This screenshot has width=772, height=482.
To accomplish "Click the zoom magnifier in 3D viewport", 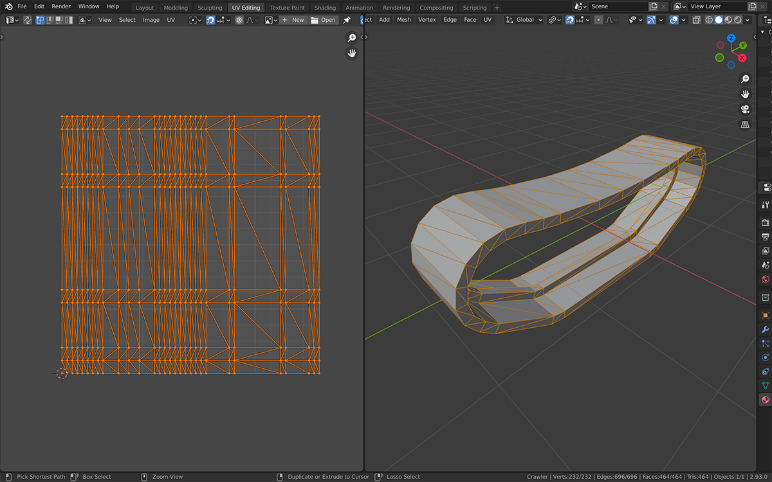I will 745,78.
